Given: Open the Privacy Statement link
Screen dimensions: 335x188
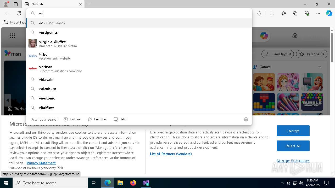Looking at the screenshot, I should [41, 163].
